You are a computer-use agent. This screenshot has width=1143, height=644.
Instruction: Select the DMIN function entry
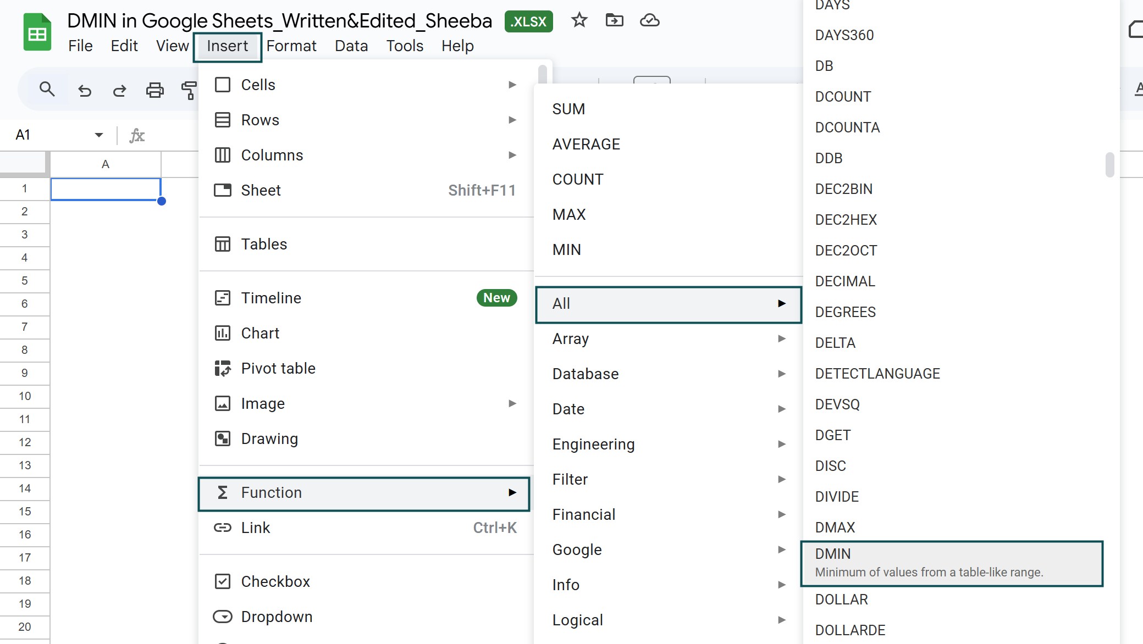coord(952,564)
